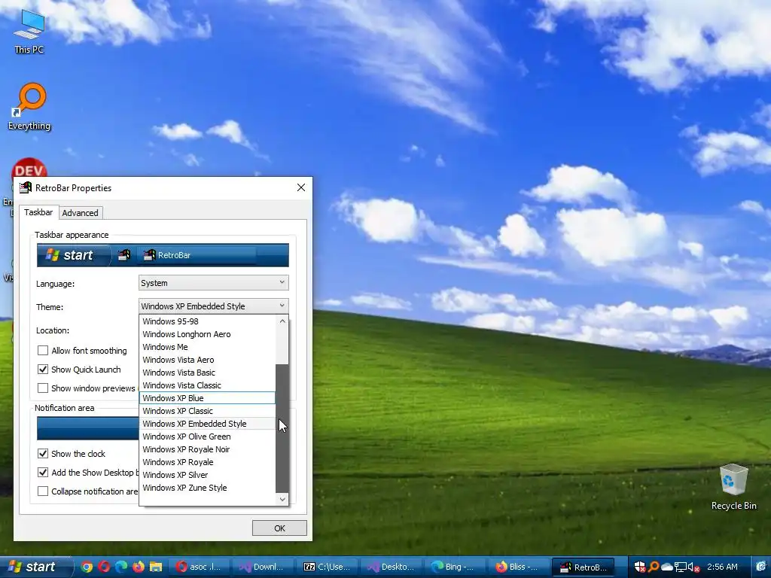This screenshot has width=771, height=578.
Task: Choose Windows XP Zune Style theme
Action: click(207, 488)
